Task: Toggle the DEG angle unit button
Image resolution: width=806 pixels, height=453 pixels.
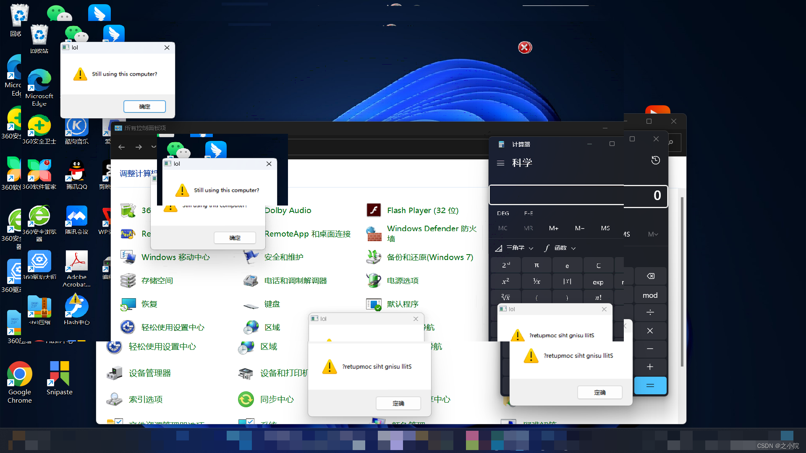Action: tap(503, 213)
